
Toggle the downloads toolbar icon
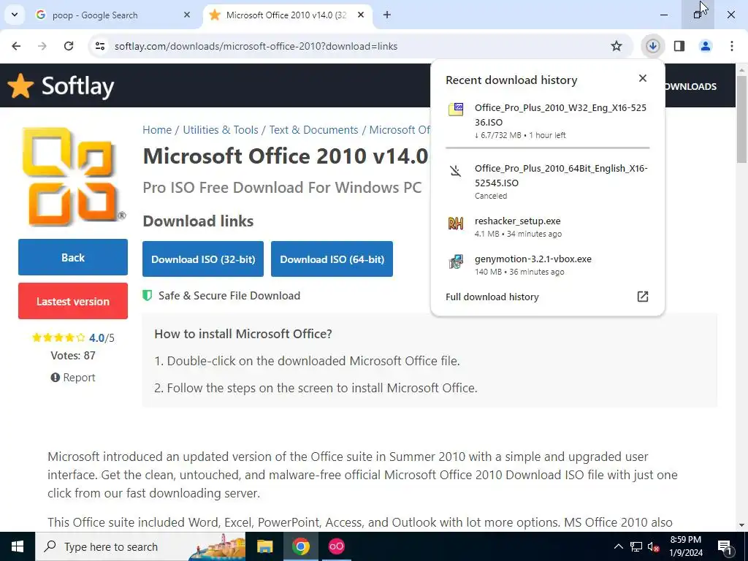(652, 46)
